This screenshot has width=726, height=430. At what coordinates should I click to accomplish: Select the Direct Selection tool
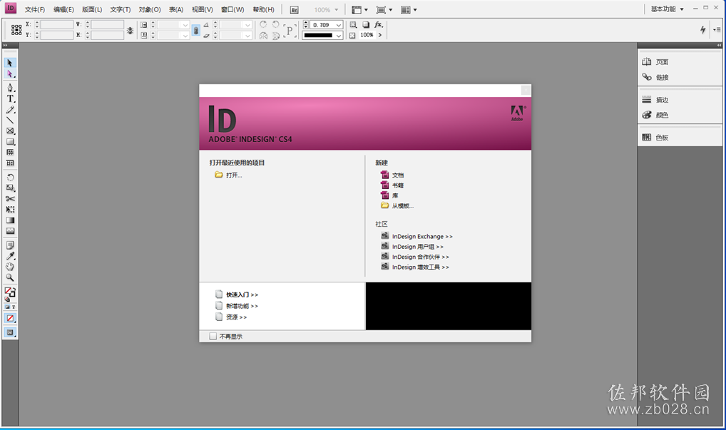tap(10, 74)
